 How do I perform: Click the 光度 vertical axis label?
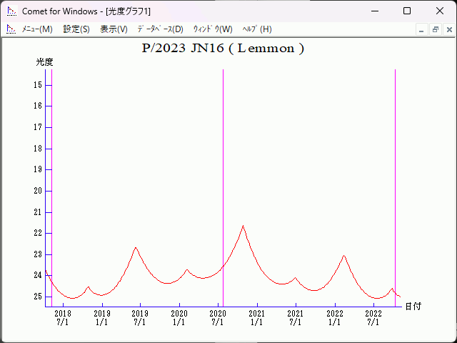click(x=45, y=62)
